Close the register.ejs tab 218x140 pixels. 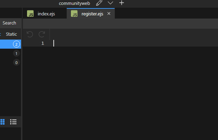pos(109,14)
